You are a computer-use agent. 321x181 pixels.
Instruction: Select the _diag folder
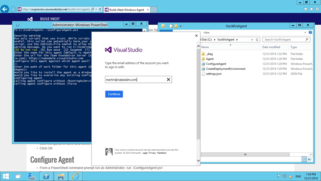point(209,54)
